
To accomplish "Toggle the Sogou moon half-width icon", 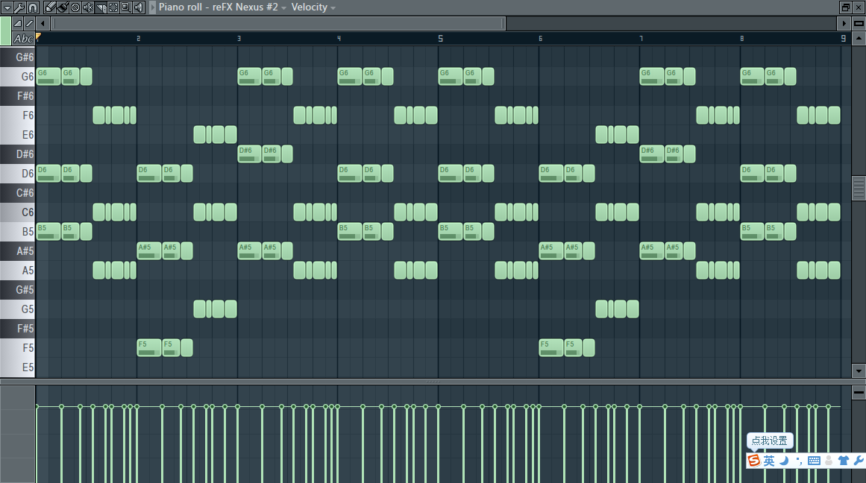I will coord(784,461).
